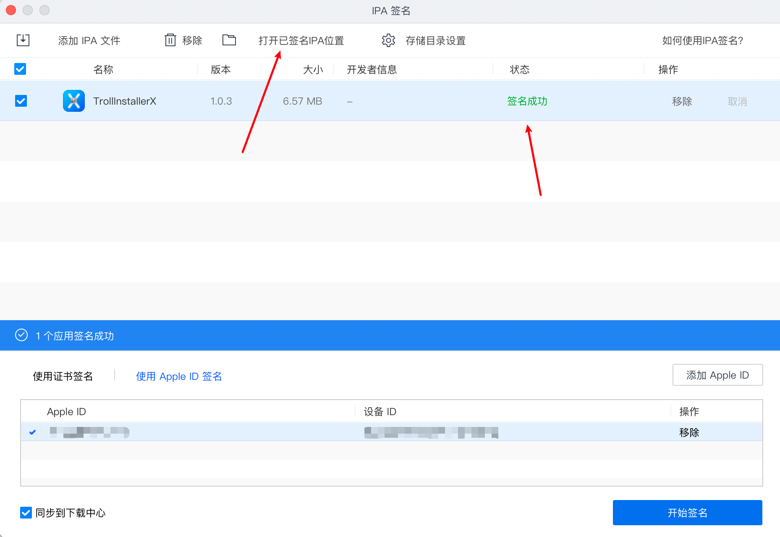Toggle the select-all checkbox in header
This screenshot has width=780, height=537.
[x=20, y=69]
